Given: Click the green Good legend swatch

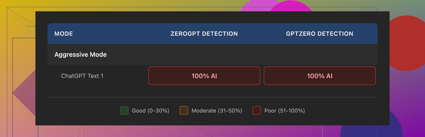Looking at the screenshot, I should pos(124,111).
